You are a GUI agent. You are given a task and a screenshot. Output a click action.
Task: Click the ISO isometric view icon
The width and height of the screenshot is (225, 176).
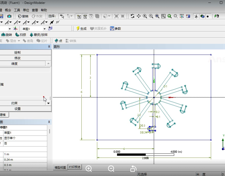pyautogui.click(x=182, y=16)
